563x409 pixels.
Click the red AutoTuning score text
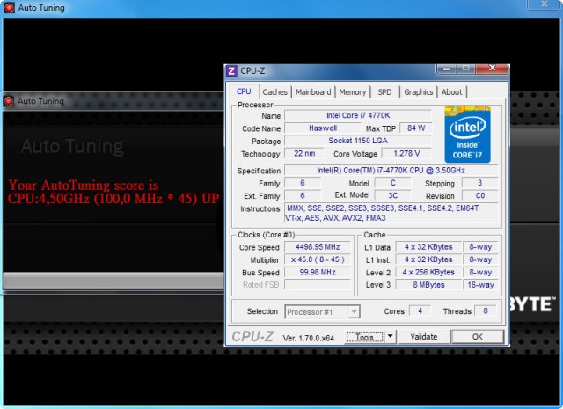113,192
